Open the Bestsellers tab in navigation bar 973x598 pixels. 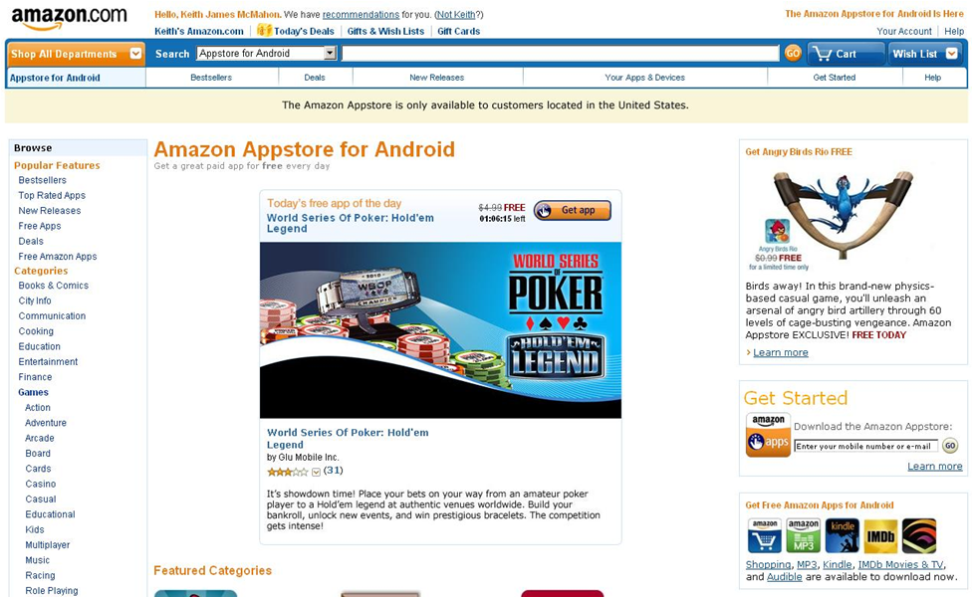tap(211, 78)
